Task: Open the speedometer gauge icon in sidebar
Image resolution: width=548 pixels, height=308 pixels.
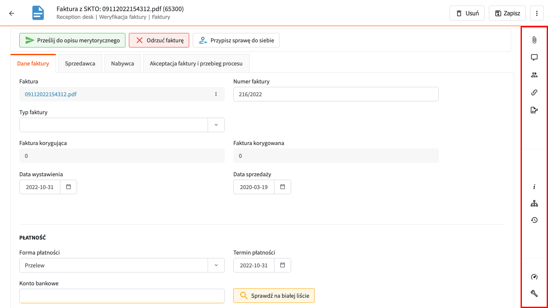Action: click(534, 277)
